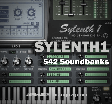Viewport: 112px width, 104px height.
Task: Click stepper arrows on field below Key dropdown
Action: point(8,16)
